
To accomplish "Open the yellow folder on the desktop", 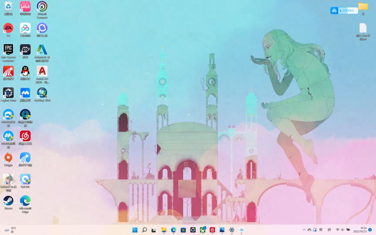I will pos(363,9).
